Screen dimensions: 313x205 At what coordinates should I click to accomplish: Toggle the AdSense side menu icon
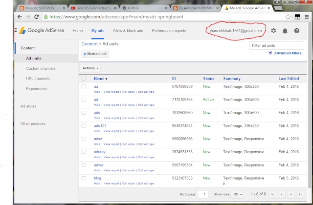[16, 30]
